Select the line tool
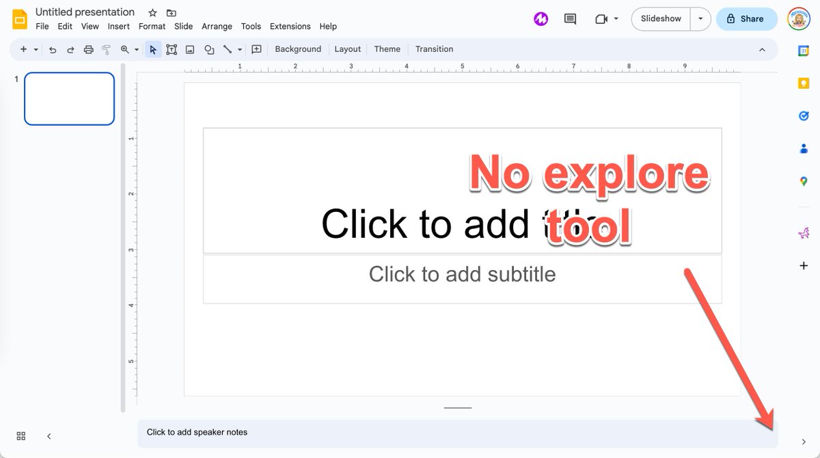This screenshot has height=458, width=820. [228, 49]
